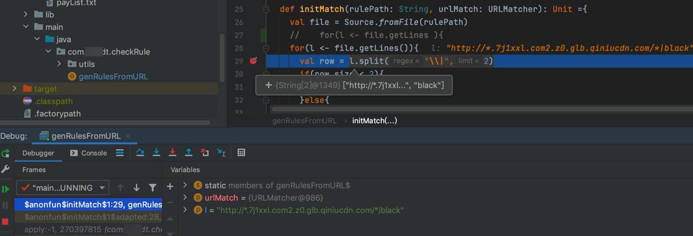
Task: Expand the l string variable
Action: pos(185,211)
